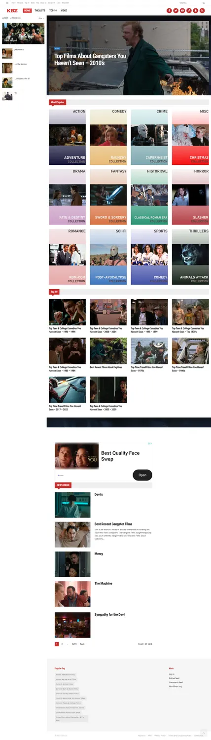211x740 pixels.
Task: Click the KBZ site logo
Action: pyautogui.click(x=12, y=10)
